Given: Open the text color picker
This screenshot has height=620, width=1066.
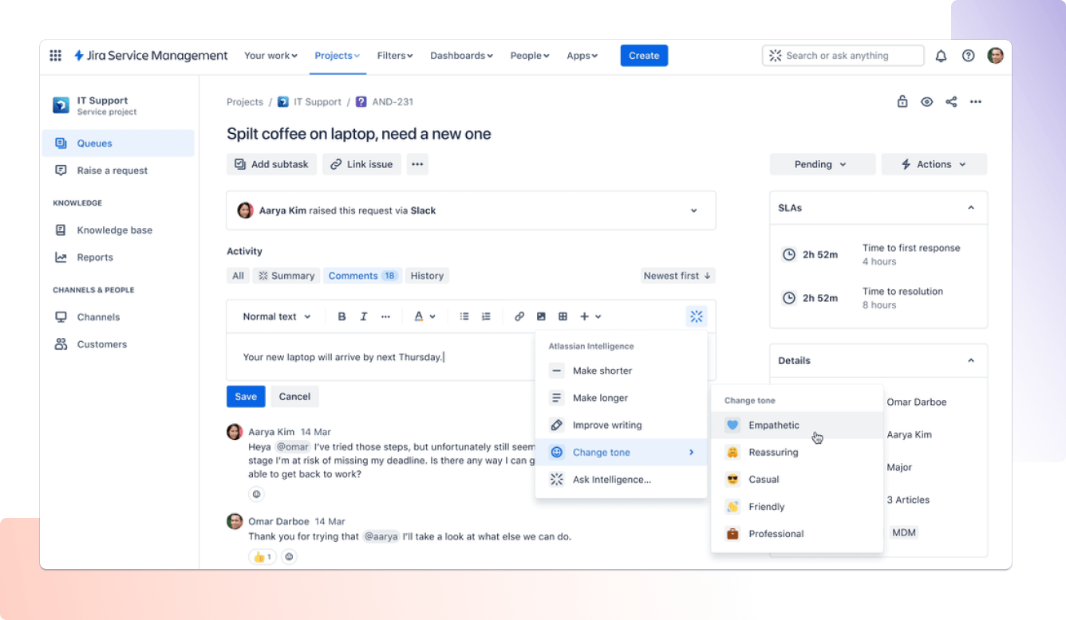Looking at the screenshot, I should [424, 316].
